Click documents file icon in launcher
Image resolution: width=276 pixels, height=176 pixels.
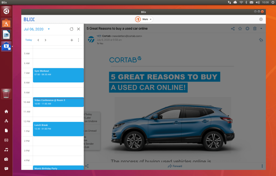point(6,131)
